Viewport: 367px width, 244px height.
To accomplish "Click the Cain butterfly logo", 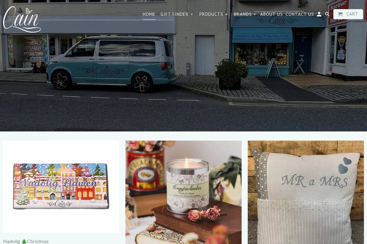I will pos(22,19).
